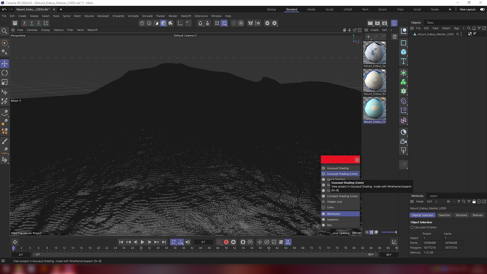
Task: Click the Structure button
Action: (x=461, y=215)
